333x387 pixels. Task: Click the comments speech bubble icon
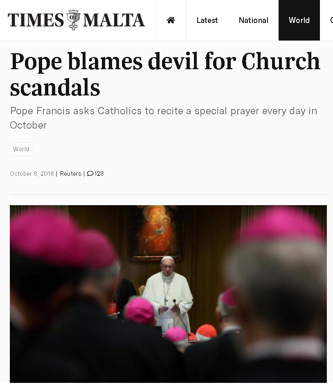90,174
